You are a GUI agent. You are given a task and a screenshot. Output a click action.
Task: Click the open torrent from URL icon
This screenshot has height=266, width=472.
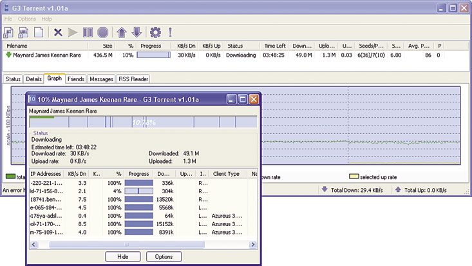click(23, 32)
